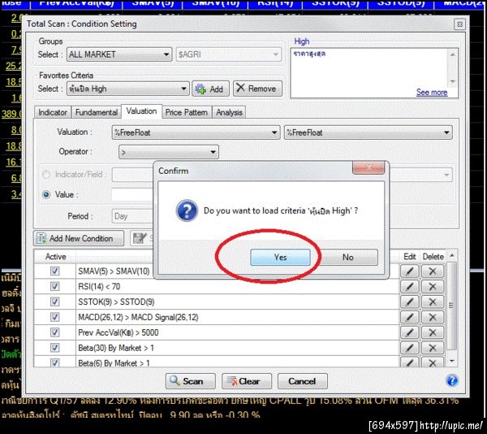Delete the SMAV(5) > SMAV(10) condition
Viewport: 487px width, 434px height.
(x=432, y=271)
